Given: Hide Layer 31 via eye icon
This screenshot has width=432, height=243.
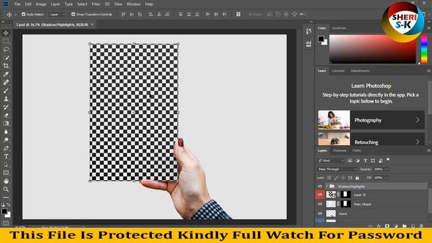Looking at the screenshot, I should click(x=320, y=194).
